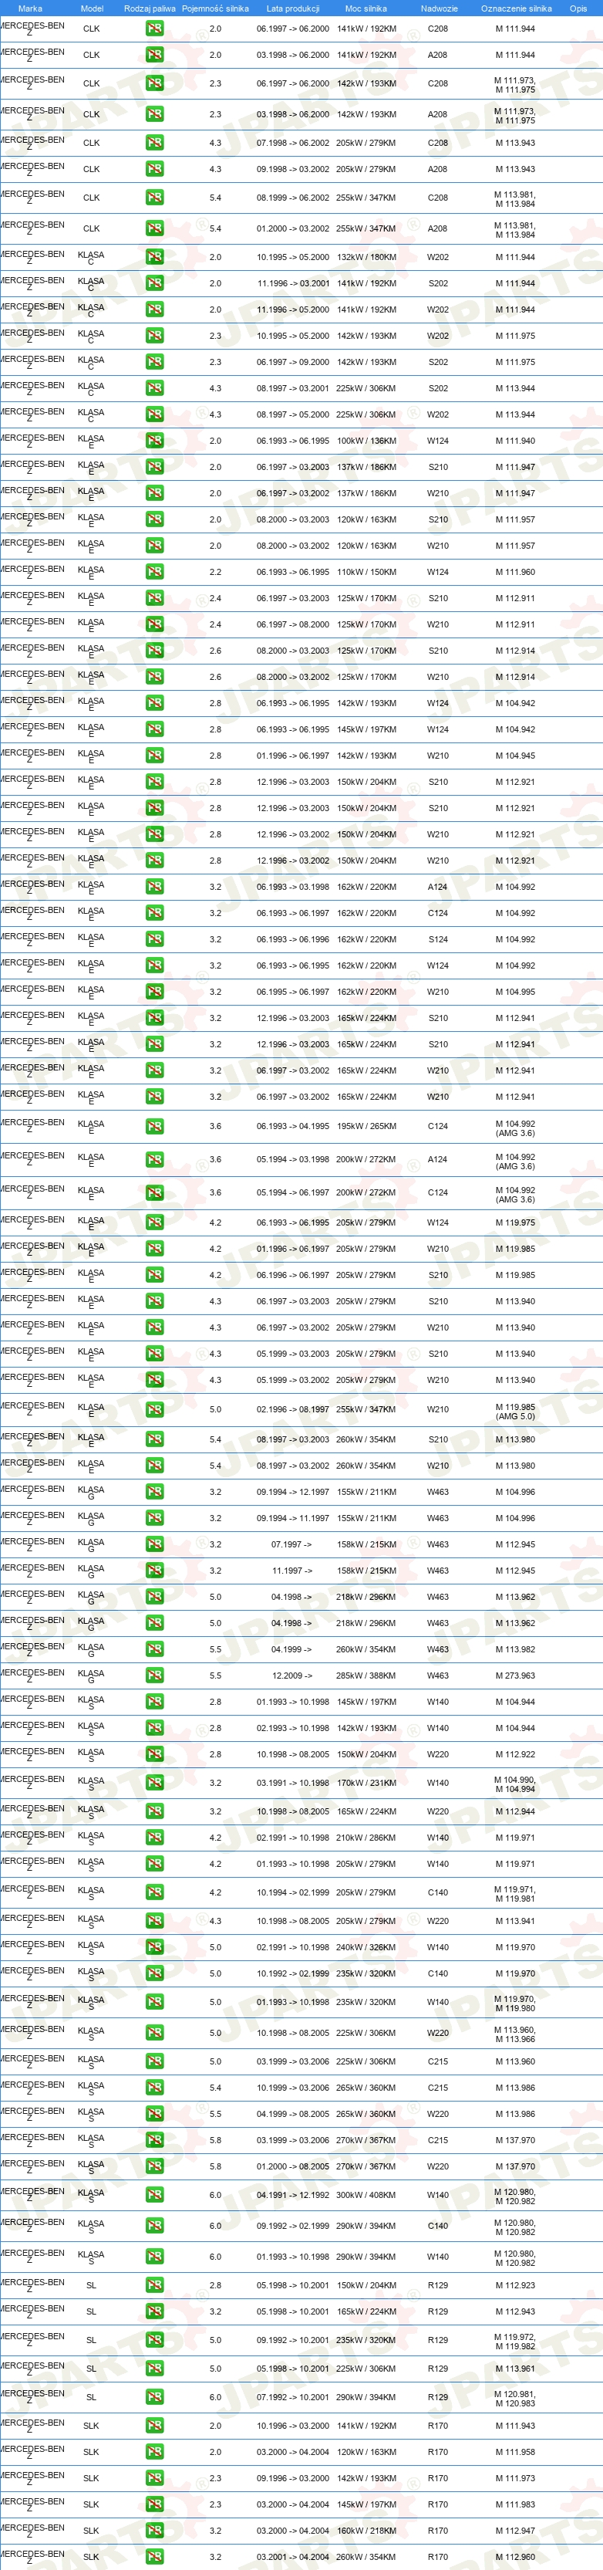
Task: Click power cell '285kW / 388KM'
Action: click(x=366, y=1676)
